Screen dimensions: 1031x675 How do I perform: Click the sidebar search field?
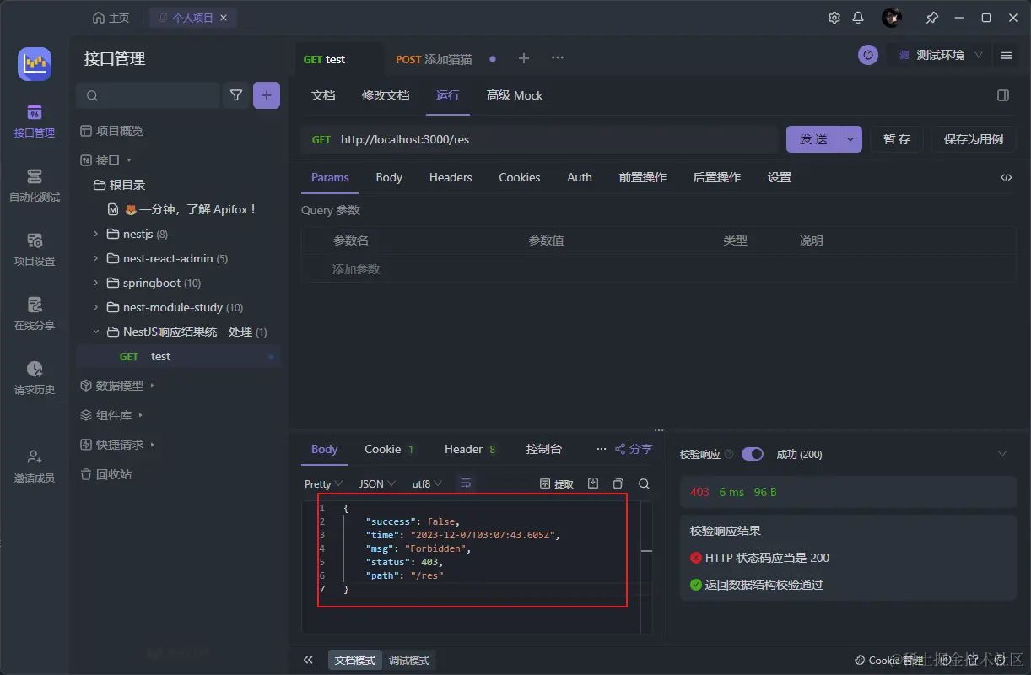(148, 95)
